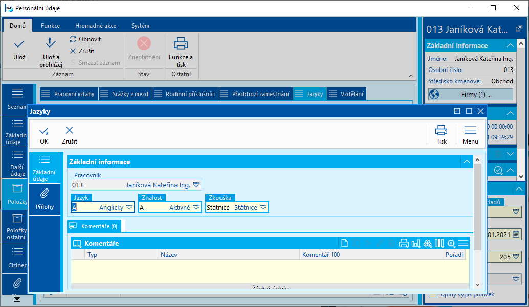Screen dimensions: 529x307
Task: Click columns icon in Komentáře toolbar
Action: [439, 243]
